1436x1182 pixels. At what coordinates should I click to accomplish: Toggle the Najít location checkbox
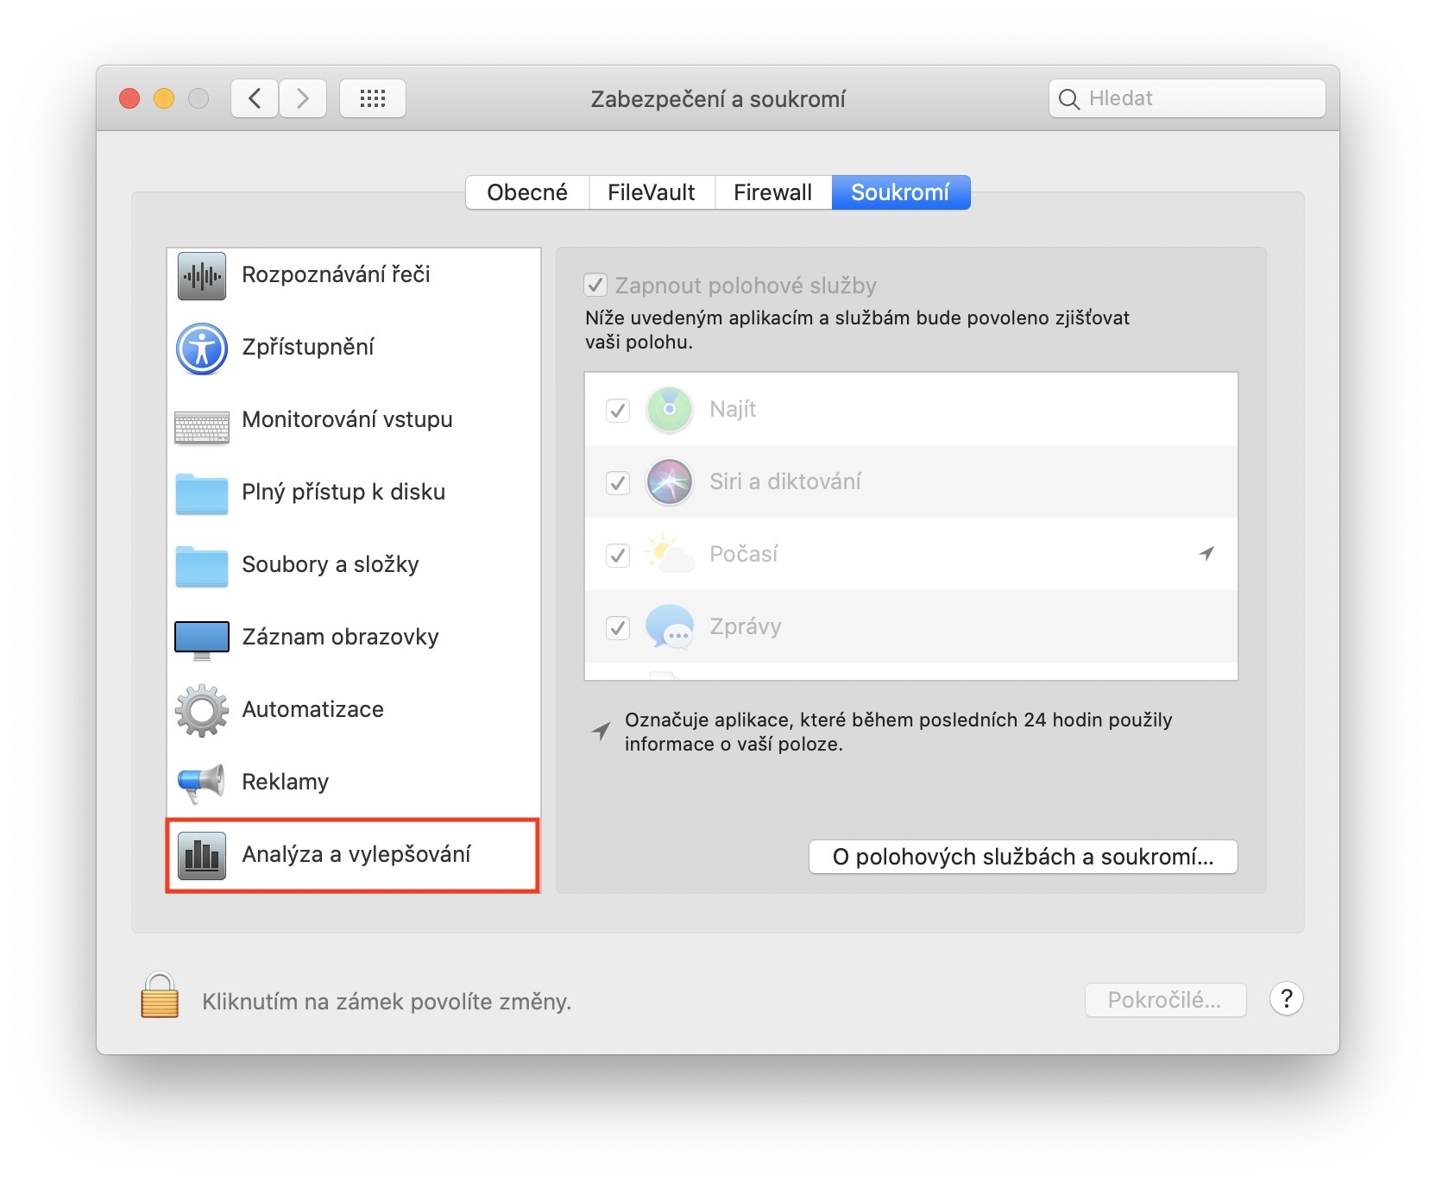pos(618,410)
